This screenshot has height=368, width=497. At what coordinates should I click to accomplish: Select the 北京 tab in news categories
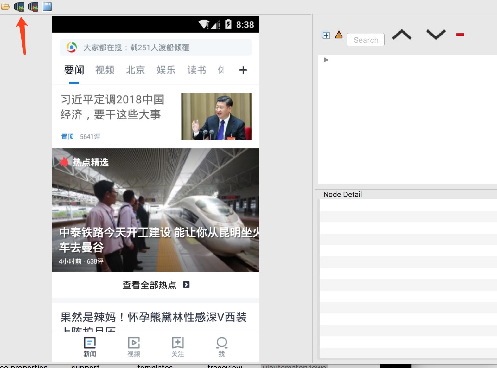click(x=135, y=70)
